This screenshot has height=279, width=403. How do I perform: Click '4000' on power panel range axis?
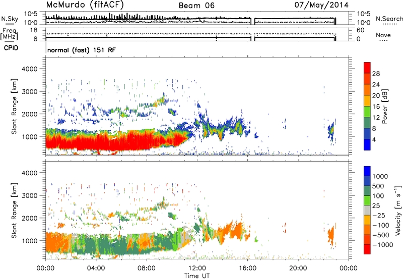coord(30,69)
